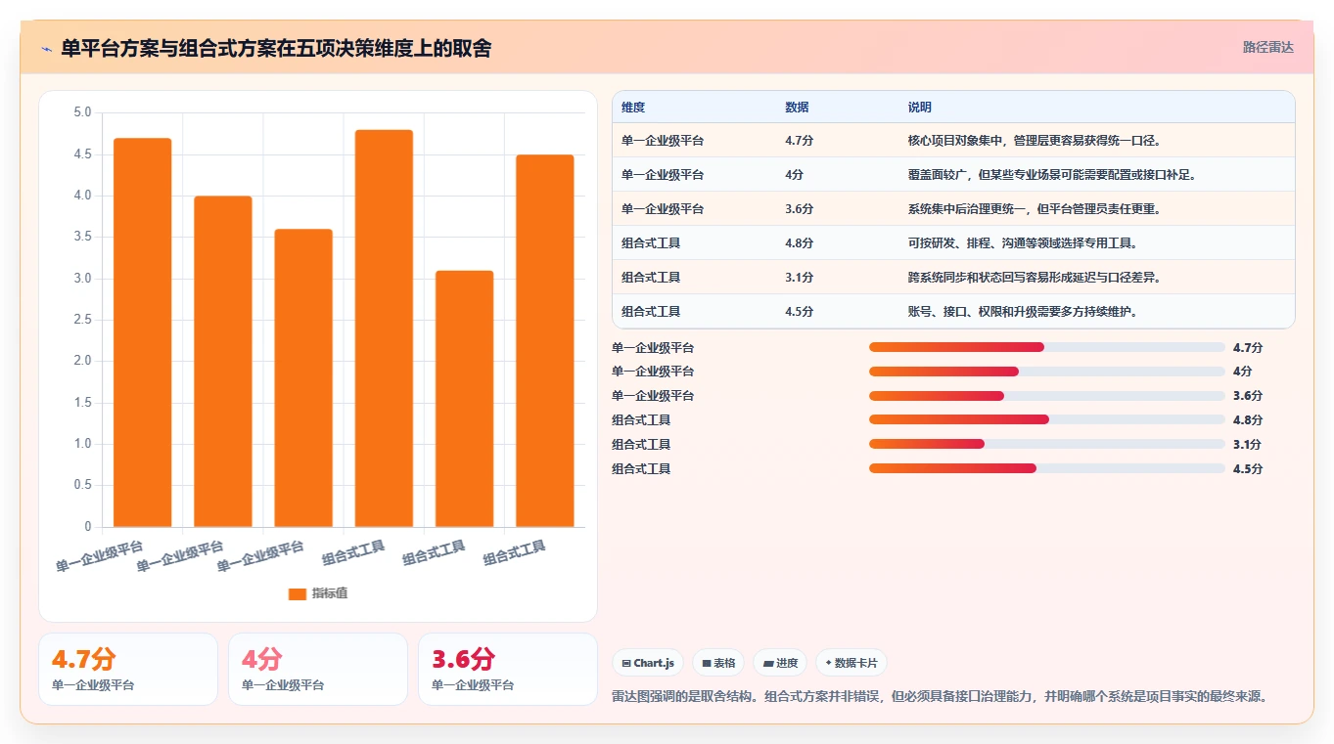The width and height of the screenshot is (1334, 744).
Task: Click the progress bar ending at 4.8分
Action: 1047,419
